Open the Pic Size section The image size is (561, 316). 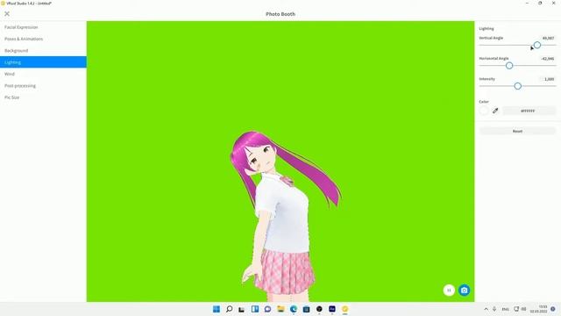click(x=11, y=97)
